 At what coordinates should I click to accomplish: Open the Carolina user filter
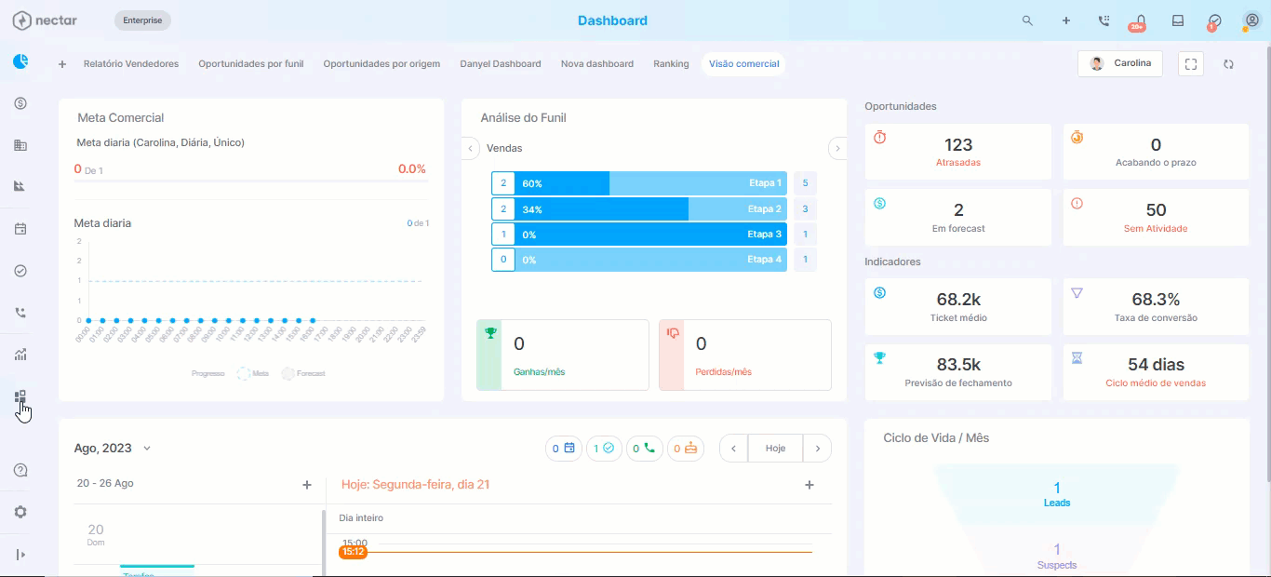[x=1120, y=63]
